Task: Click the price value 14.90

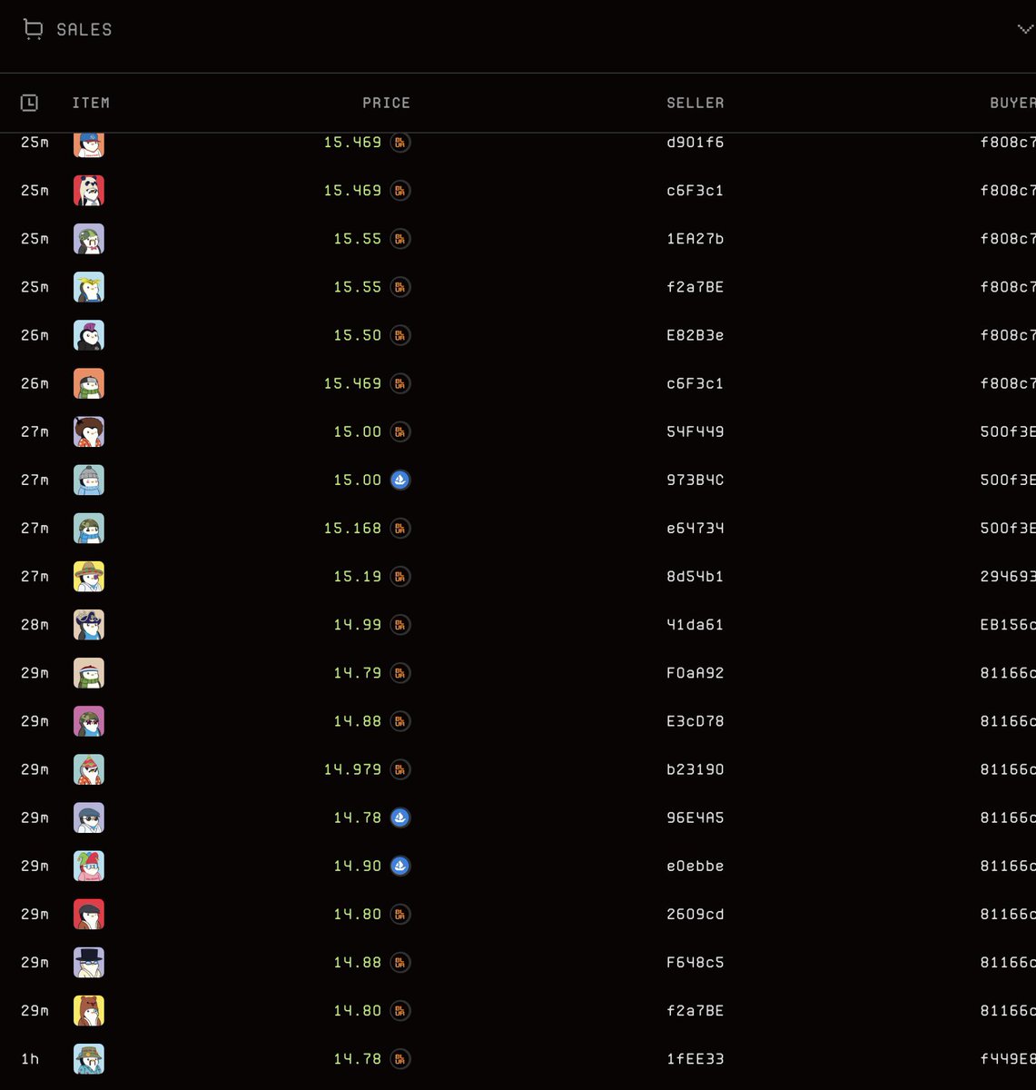Action: tap(358, 866)
